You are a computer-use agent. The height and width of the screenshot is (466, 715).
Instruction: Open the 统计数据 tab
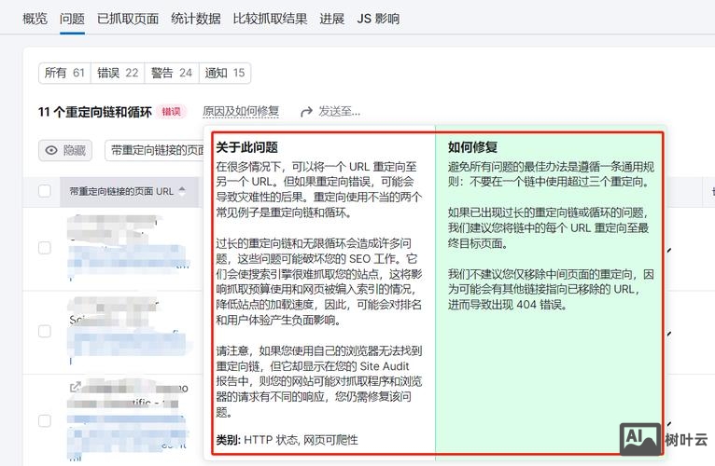point(196,19)
